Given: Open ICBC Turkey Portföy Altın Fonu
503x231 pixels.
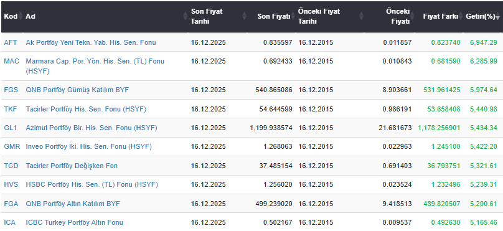Looking at the screenshot, I should [75, 222].
